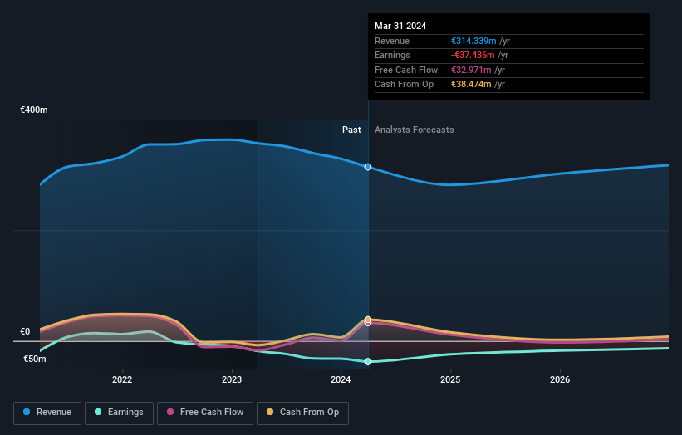Click the -€37.436m earnings value
The height and width of the screenshot is (435, 682).
click(473, 55)
